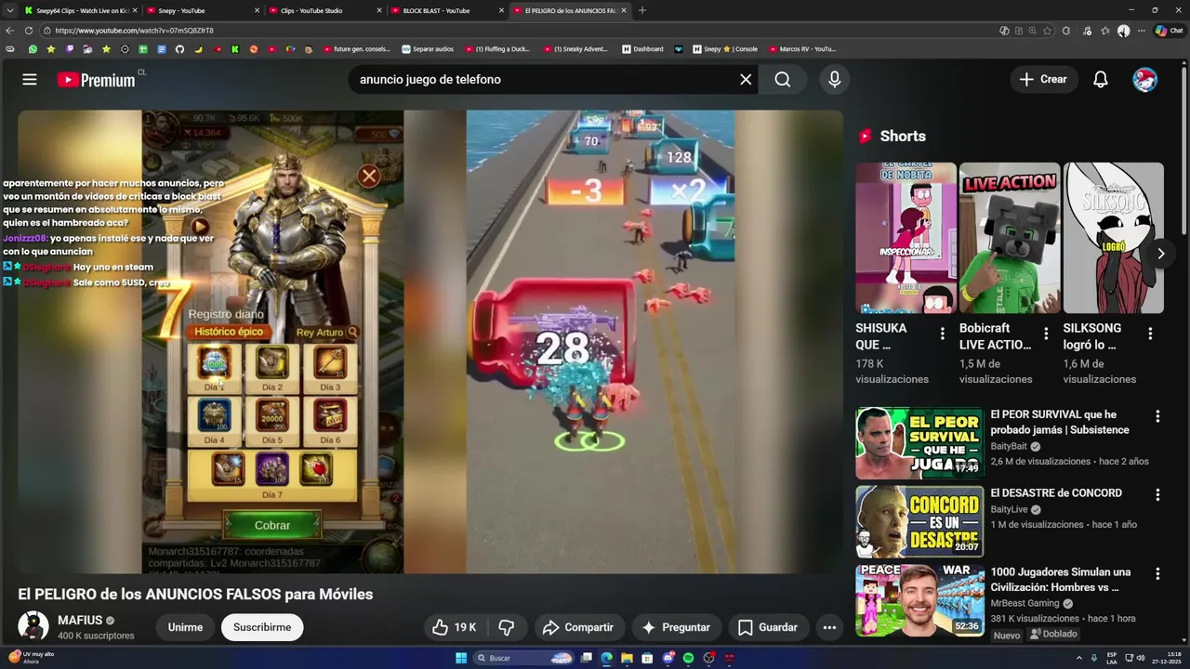Image resolution: width=1190 pixels, height=669 pixels.
Task: Go back in browser history
Action: [10, 31]
